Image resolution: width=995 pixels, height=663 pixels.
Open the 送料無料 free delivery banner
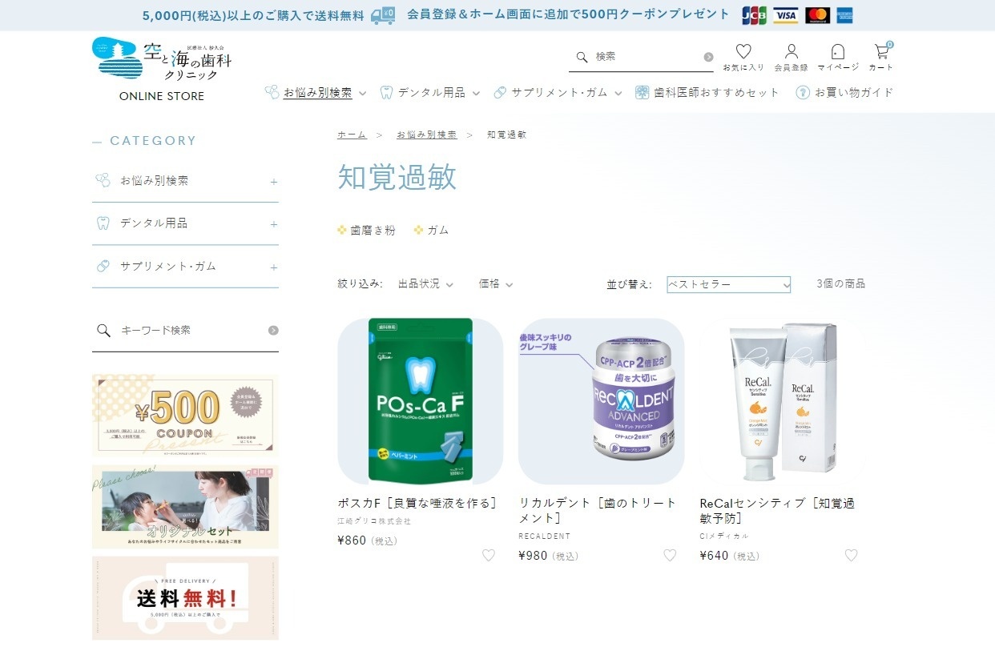coord(185,598)
